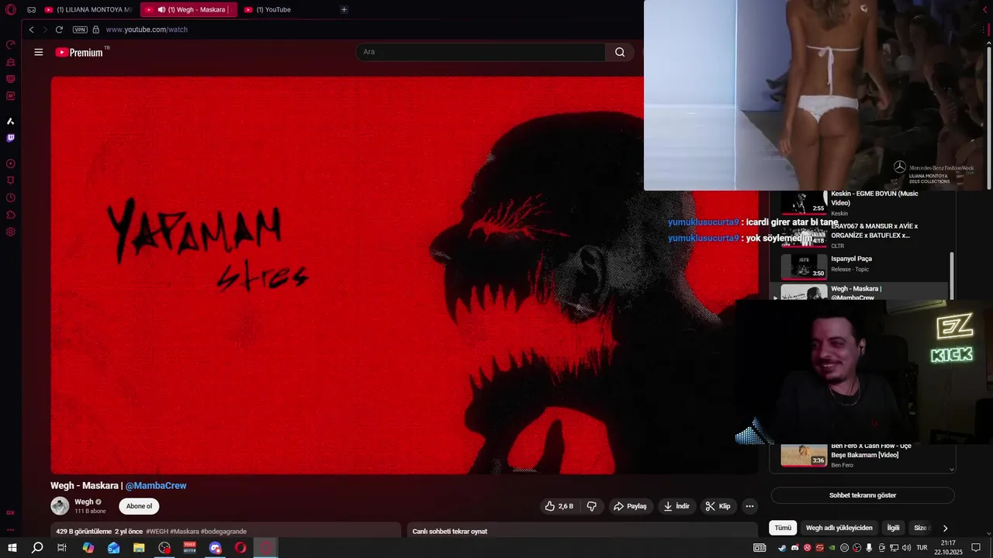The width and height of the screenshot is (993, 558).
Task: Open the sidebar three-dot more options
Action: pos(11,531)
